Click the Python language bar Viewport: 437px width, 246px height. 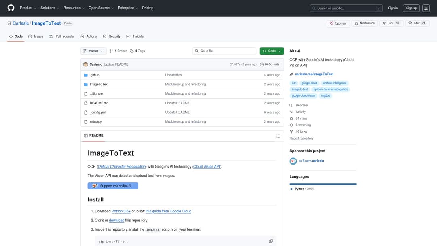(323, 184)
